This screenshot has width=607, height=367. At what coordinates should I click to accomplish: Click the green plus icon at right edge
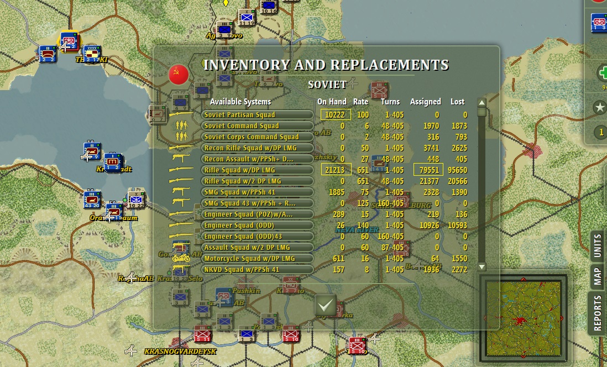[x=603, y=72]
